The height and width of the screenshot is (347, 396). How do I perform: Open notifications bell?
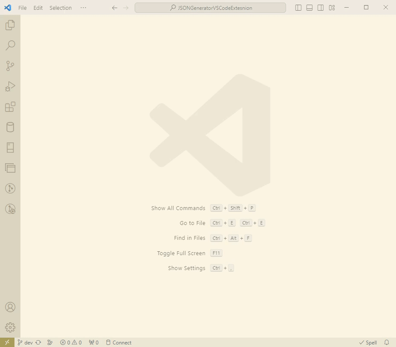point(387,342)
